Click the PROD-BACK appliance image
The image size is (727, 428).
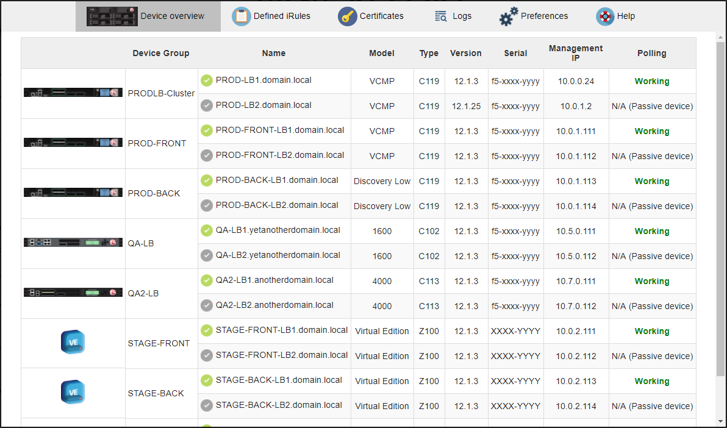[73, 193]
